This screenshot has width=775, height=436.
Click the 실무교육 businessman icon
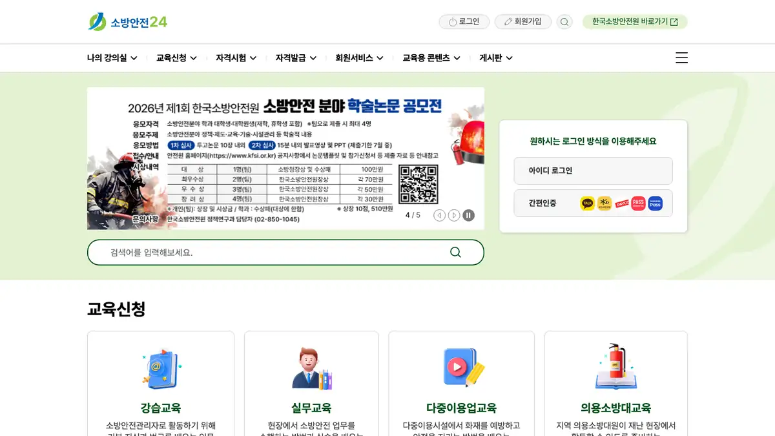pyautogui.click(x=311, y=369)
